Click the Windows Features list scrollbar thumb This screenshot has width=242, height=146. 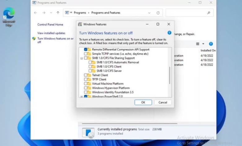pyautogui.click(x=170, y=75)
